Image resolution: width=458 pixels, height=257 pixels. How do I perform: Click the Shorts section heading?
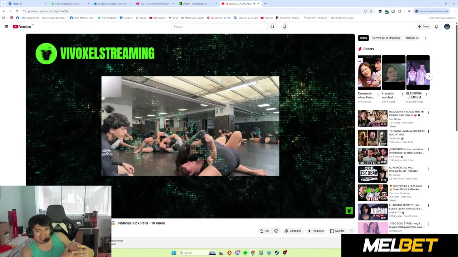pyautogui.click(x=369, y=49)
